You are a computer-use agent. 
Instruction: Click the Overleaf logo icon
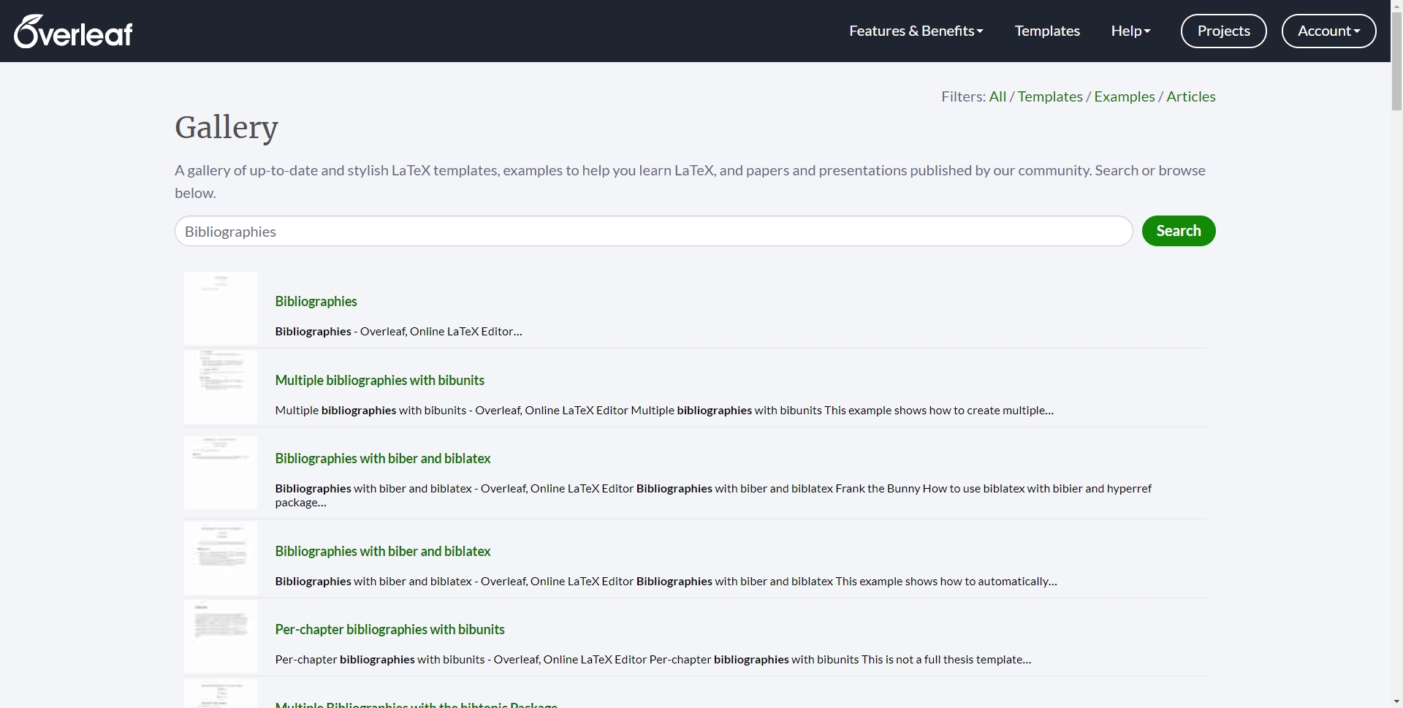click(x=73, y=31)
